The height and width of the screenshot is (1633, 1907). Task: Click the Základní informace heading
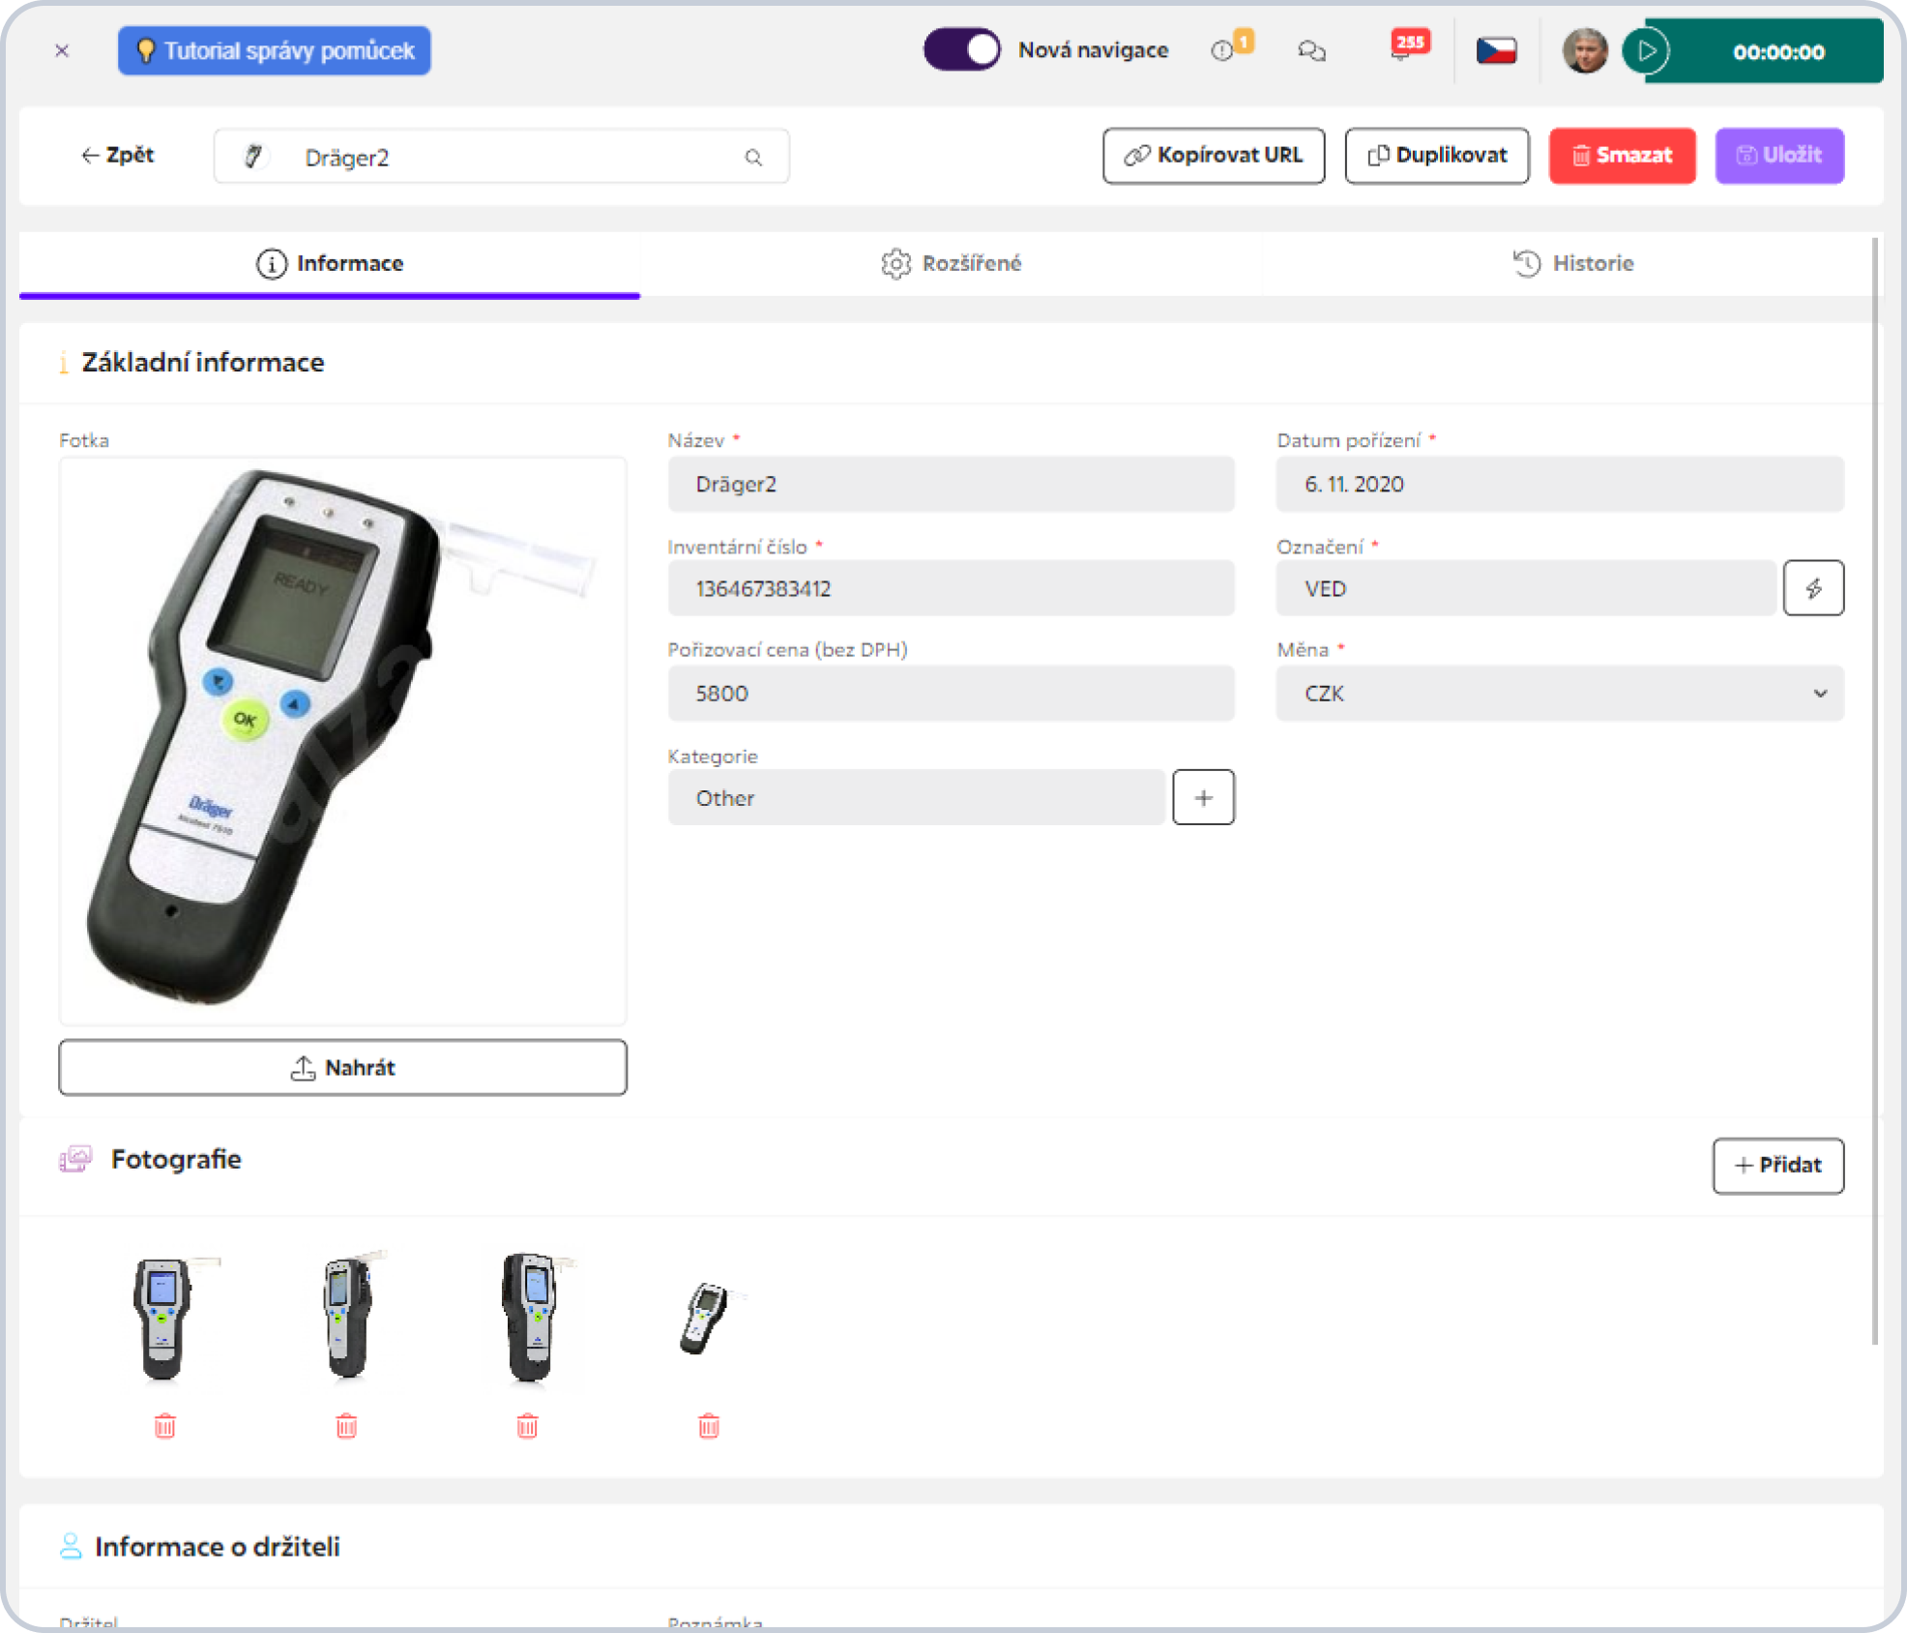coord(203,362)
